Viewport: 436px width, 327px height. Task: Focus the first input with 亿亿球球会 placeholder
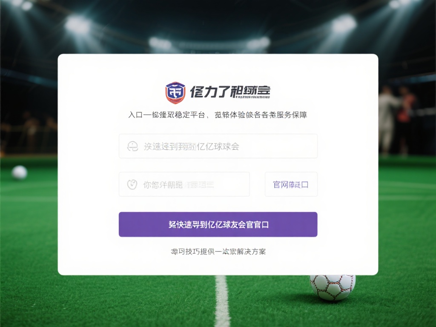coord(218,146)
